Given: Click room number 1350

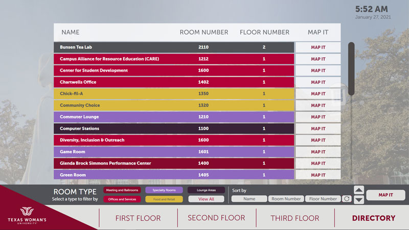Looking at the screenshot, I should (203, 94).
